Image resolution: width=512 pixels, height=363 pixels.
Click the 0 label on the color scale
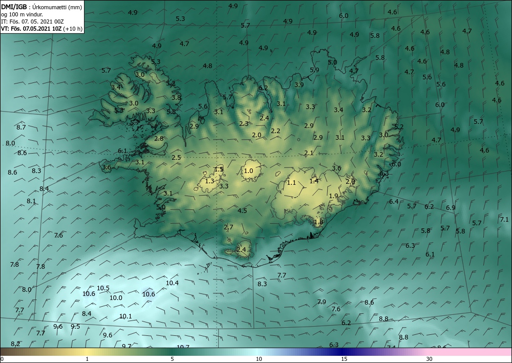pyautogui.click(x=2, y=359)
